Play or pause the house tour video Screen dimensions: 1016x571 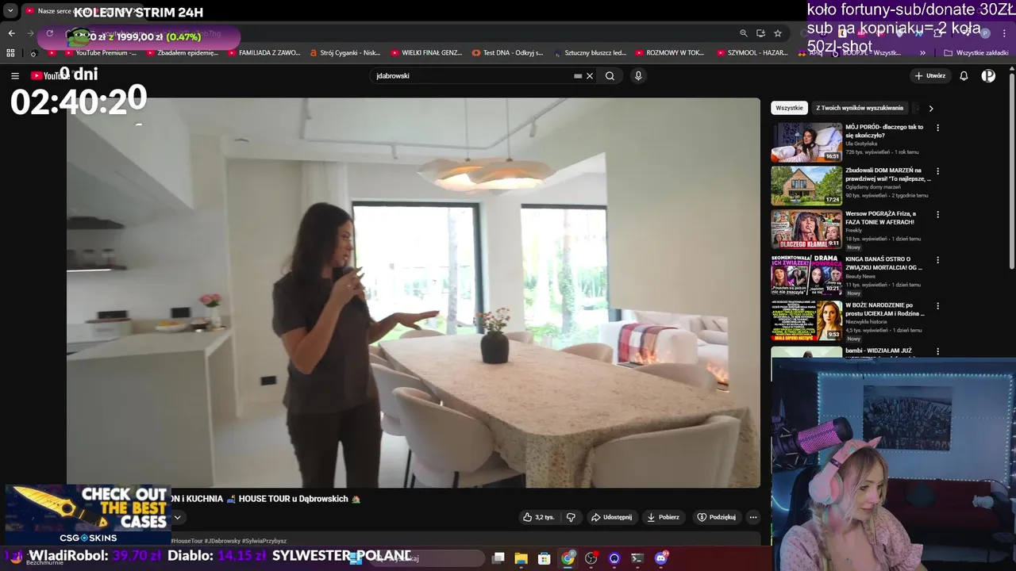(413, 292)
